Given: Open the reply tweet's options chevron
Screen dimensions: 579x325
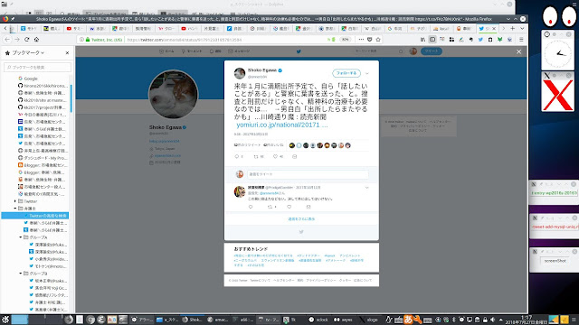Looking at the screenshot, I should pos(367,188).
